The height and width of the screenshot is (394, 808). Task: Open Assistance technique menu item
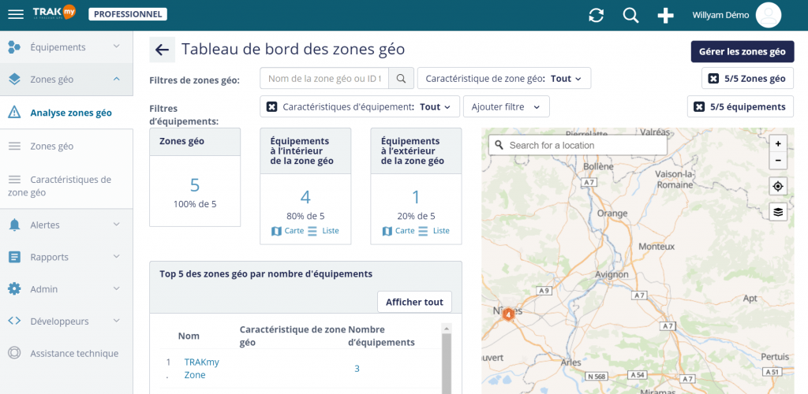point(66,353)
